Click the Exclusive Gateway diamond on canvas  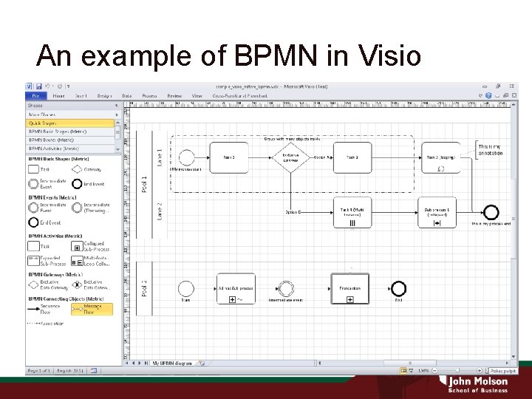point(291,157)
